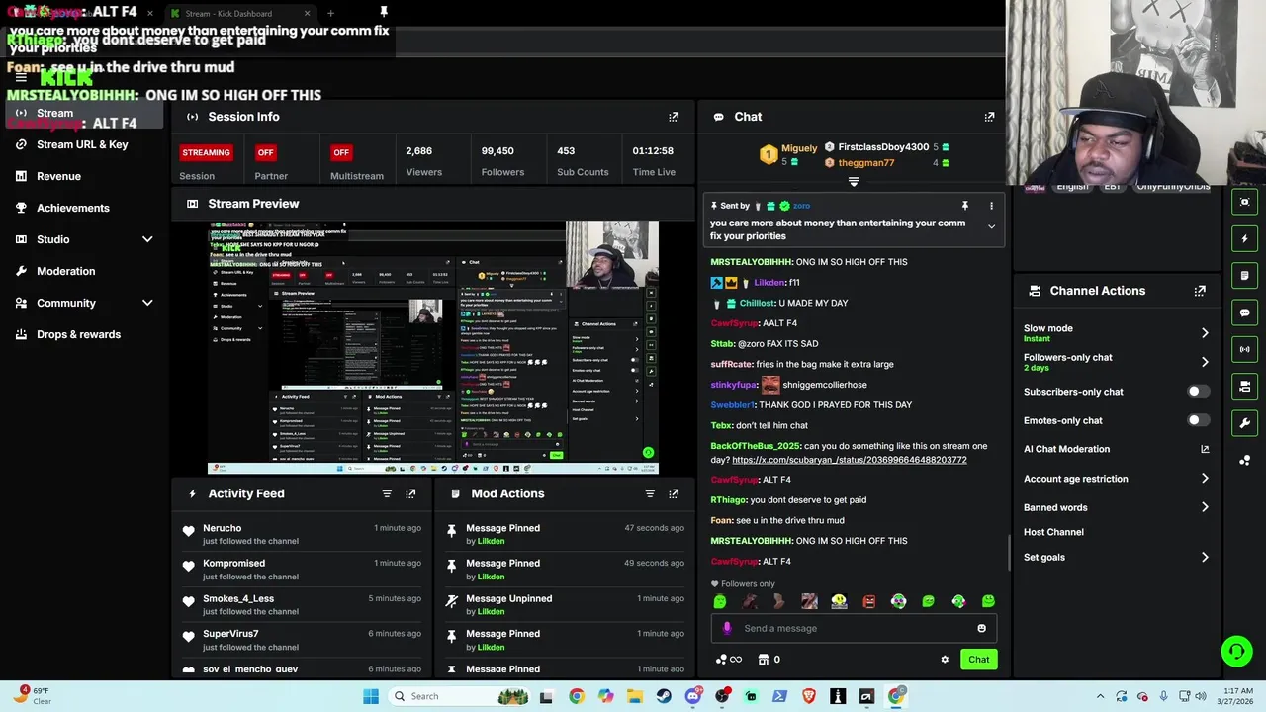
Task: Open File Explorer from the taskbar
Action: click(635, 696)
